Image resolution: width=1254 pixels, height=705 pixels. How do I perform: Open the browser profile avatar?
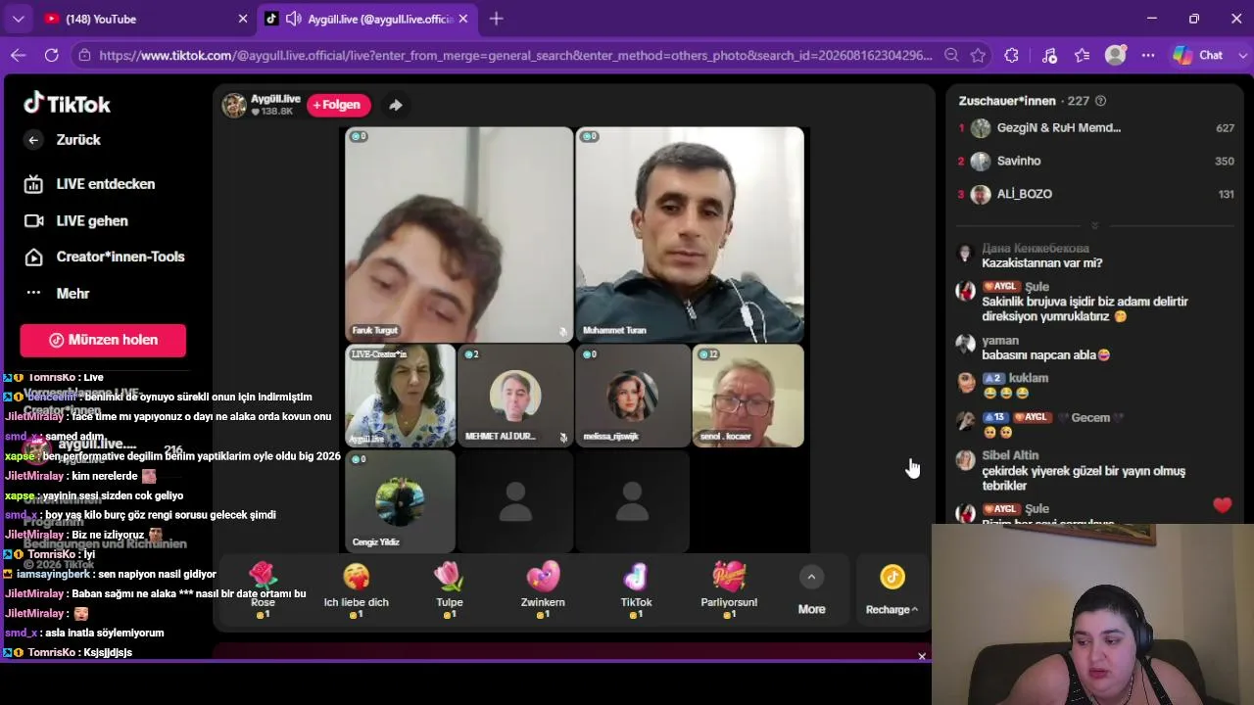point(1115,56)
